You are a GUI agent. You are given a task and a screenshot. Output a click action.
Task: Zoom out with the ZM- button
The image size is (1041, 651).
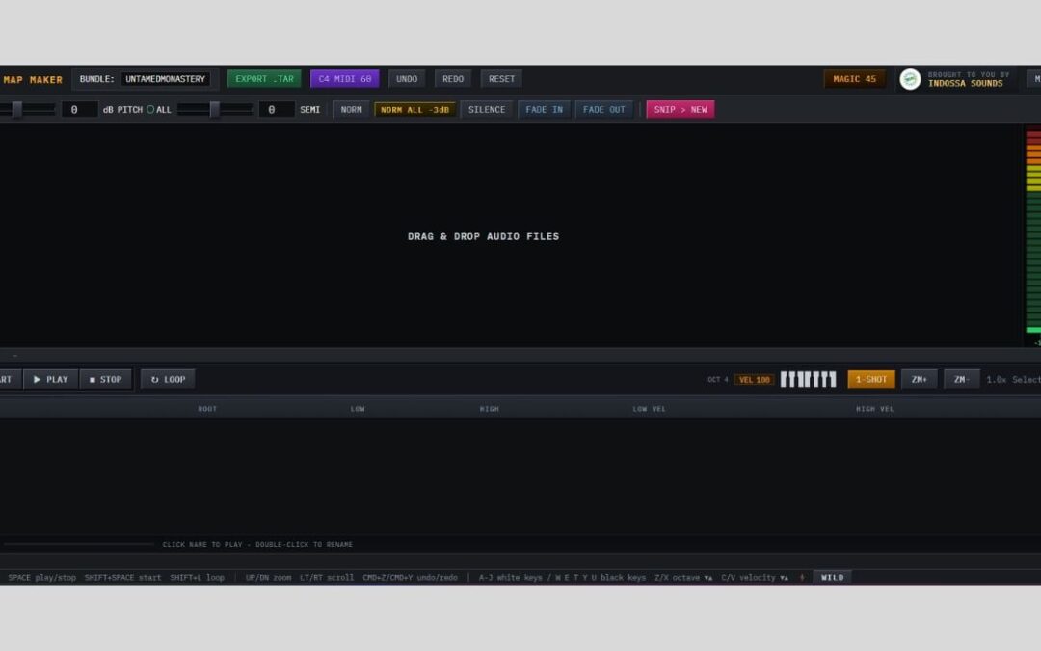point(961,379)
